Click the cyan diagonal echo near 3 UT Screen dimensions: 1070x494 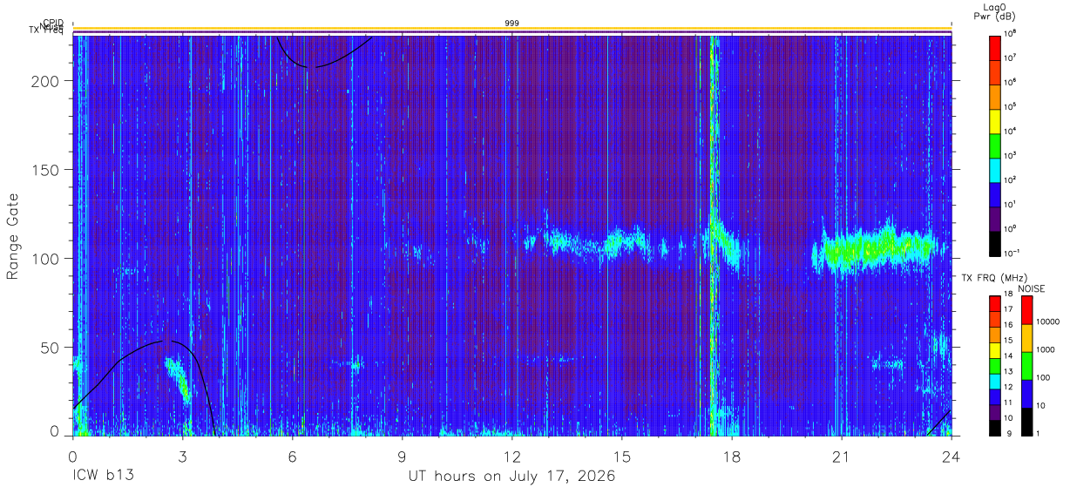(178, 378)
